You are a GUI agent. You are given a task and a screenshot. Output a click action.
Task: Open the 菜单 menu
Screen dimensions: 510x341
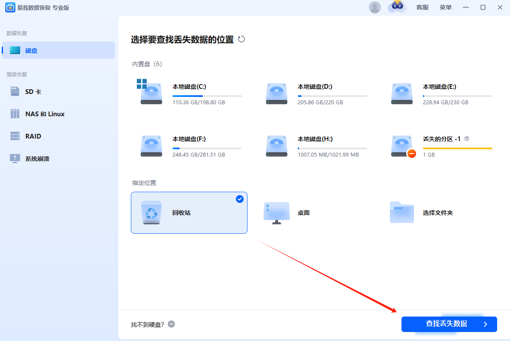446,7
